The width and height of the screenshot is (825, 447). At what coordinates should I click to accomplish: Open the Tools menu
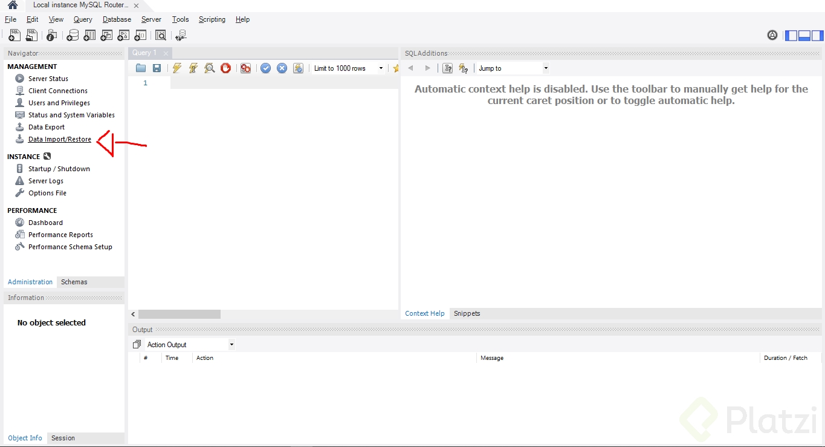pos(180,19)
